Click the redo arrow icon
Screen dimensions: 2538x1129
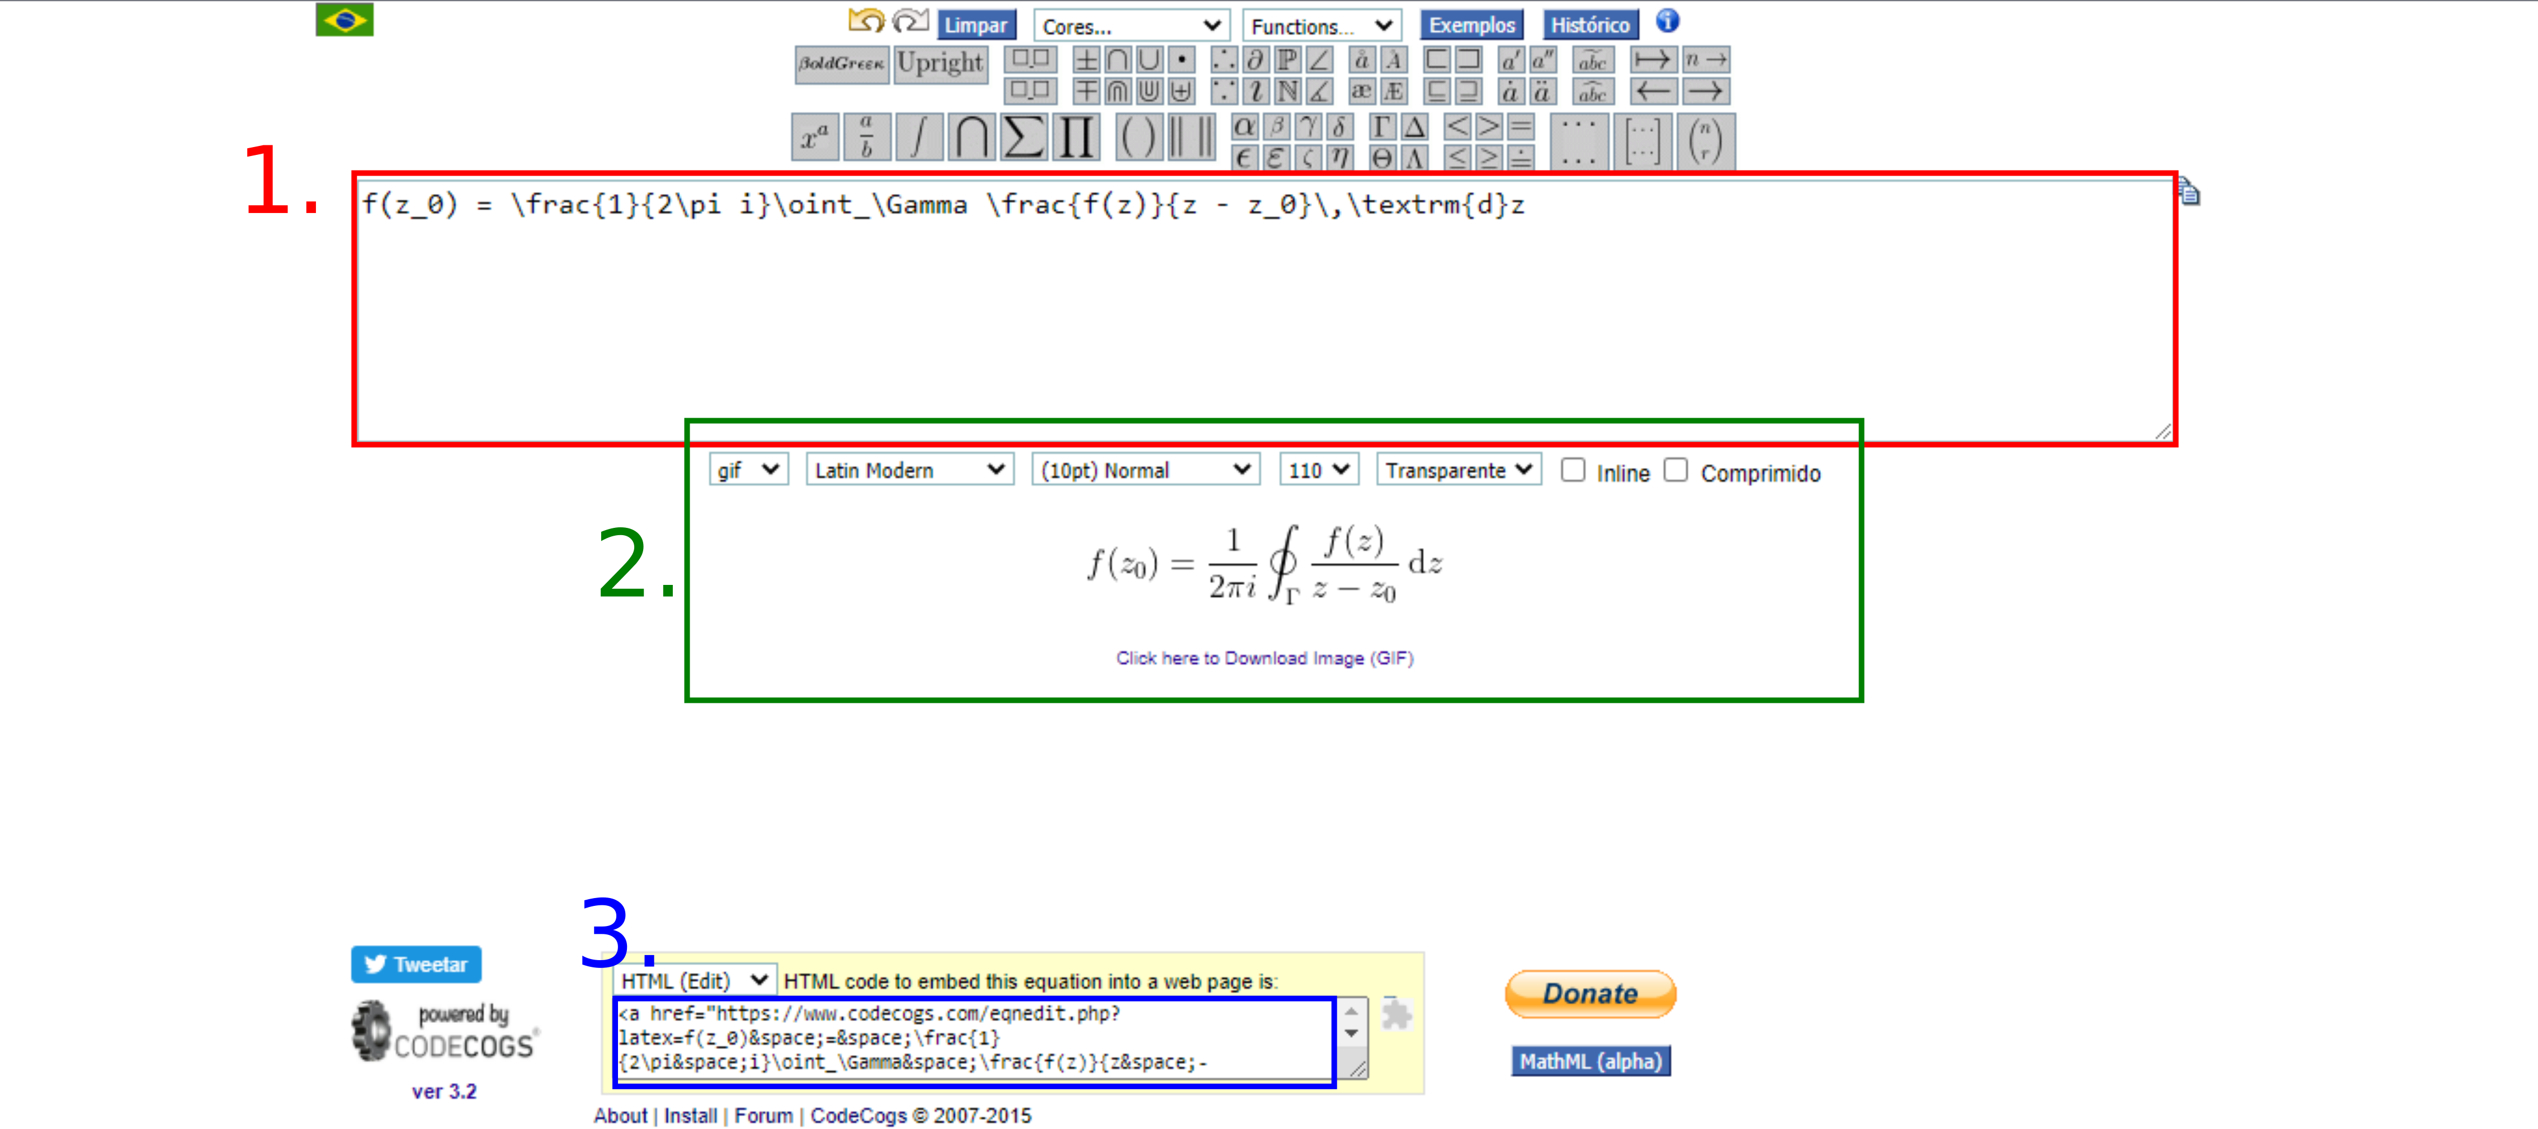coord(912,20)
